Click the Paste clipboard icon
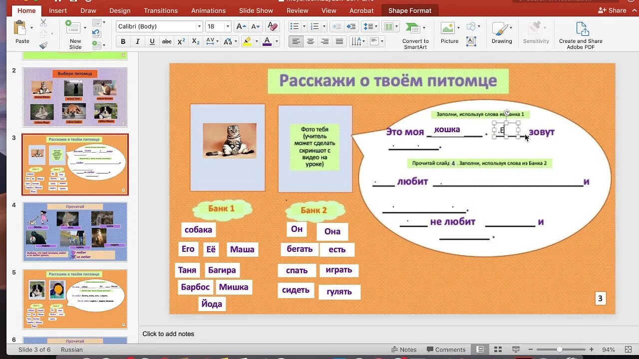This screenshot has height=359, width=639. coord(20,28)
